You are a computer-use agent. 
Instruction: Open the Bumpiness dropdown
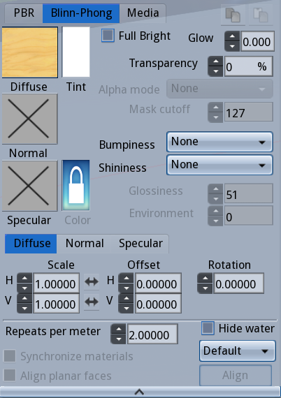pos(219,142)
